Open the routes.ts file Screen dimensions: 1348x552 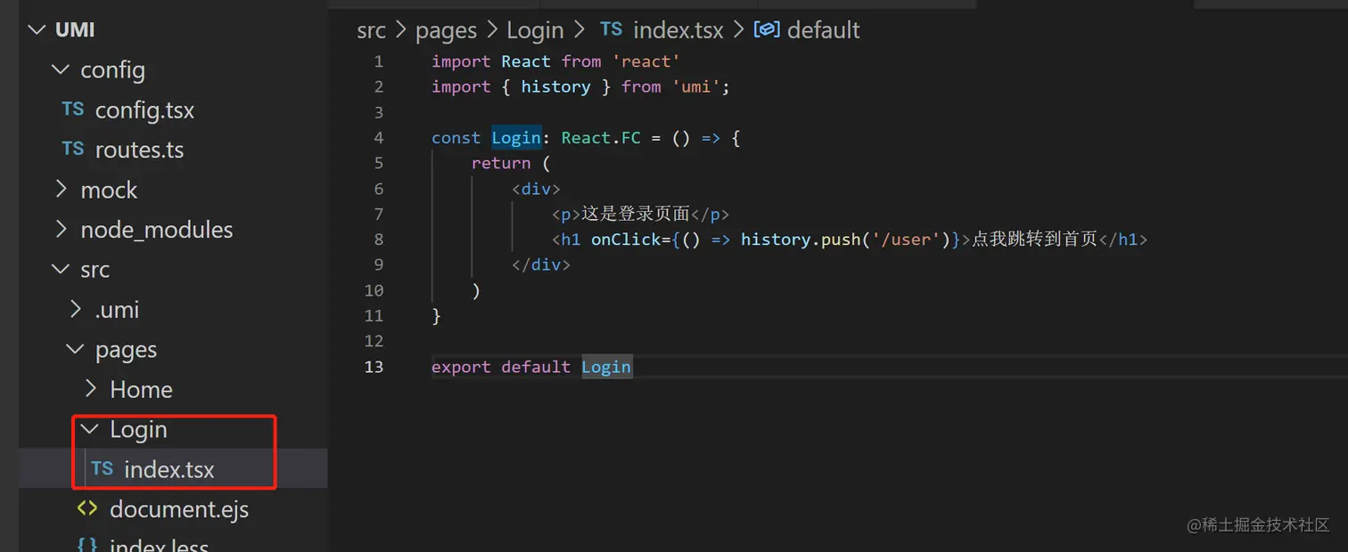point(134,150)
